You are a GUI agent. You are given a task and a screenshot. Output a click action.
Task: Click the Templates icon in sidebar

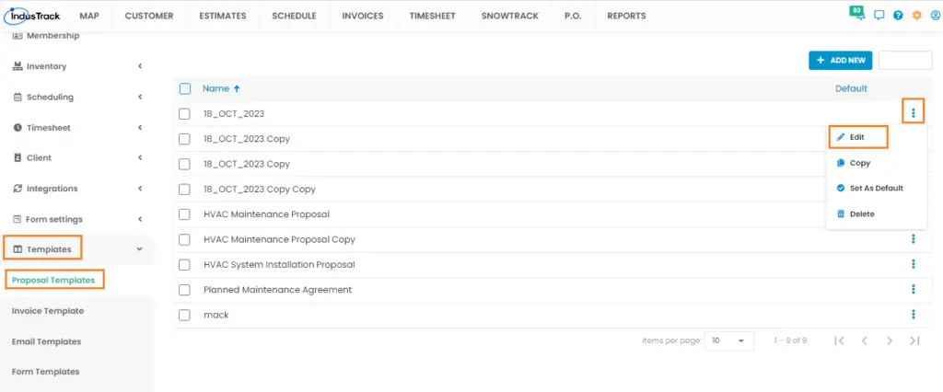point(17,248)
